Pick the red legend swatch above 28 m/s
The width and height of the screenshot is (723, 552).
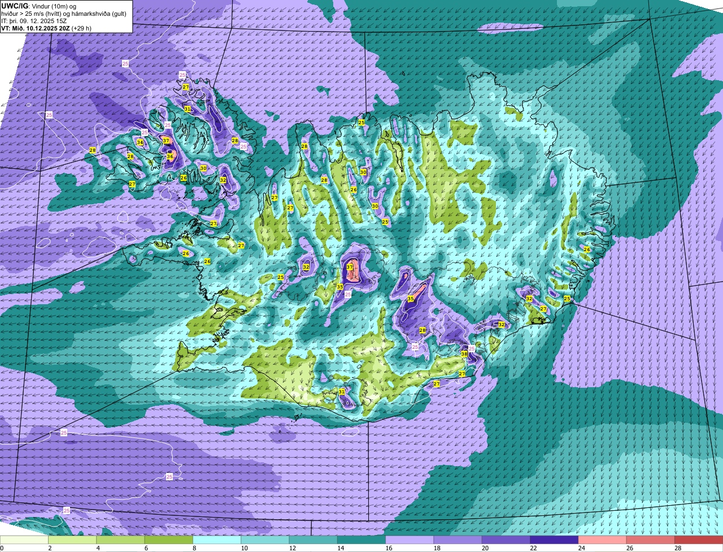pyautogui.click(x=699, y=540)
